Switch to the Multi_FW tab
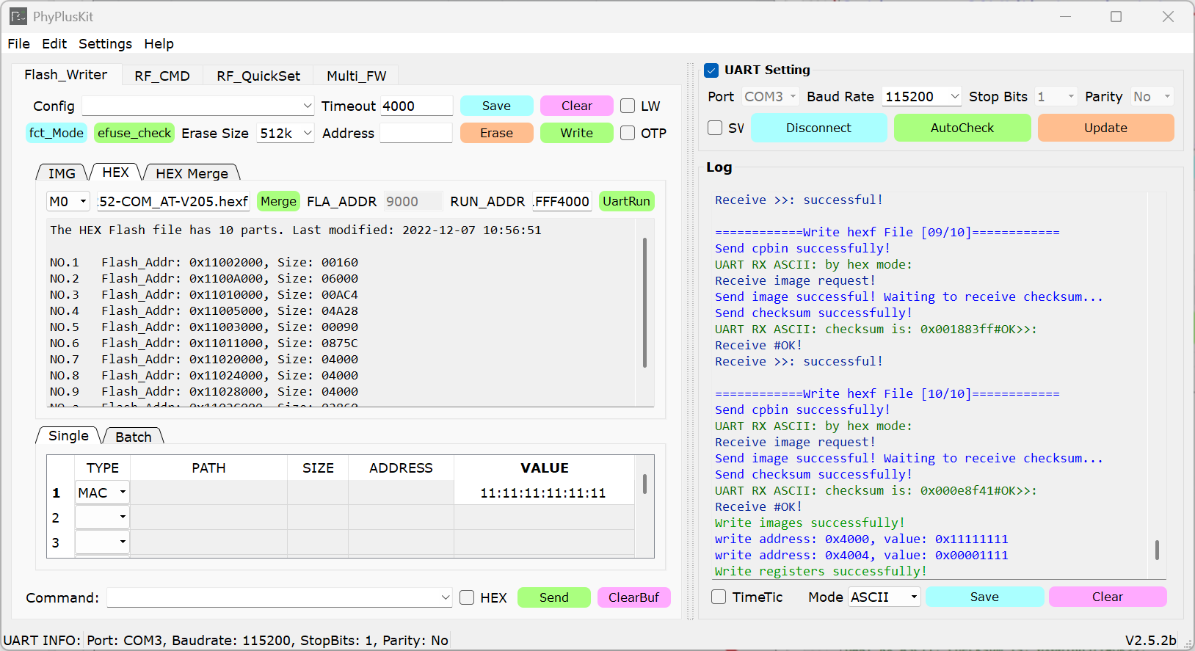This screenshot has height=651, width=1195. click(356, 76)
